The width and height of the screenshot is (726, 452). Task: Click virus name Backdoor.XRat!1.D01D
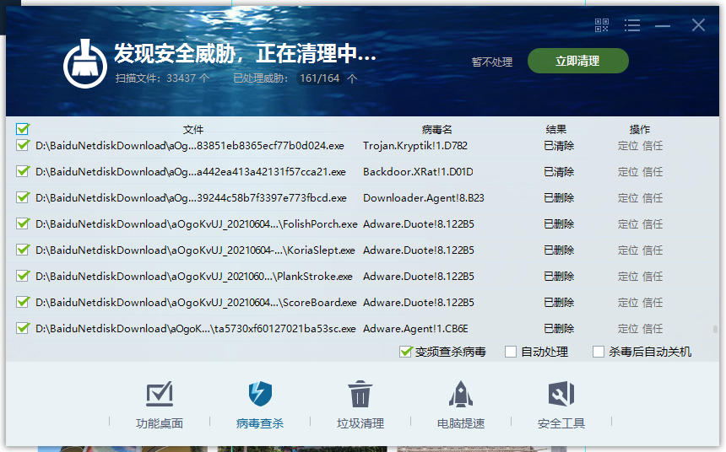coord(418,172)
